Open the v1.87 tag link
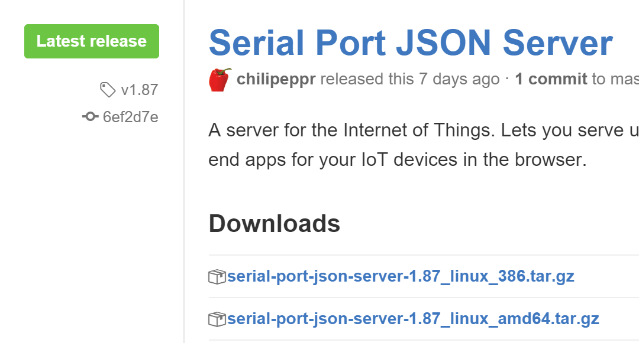The height and width of the screenshot is (343, 639). click(x=139, y=90)
